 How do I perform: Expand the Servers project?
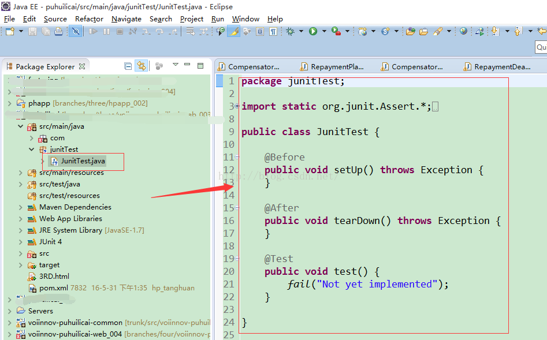[x=9, y=311]
